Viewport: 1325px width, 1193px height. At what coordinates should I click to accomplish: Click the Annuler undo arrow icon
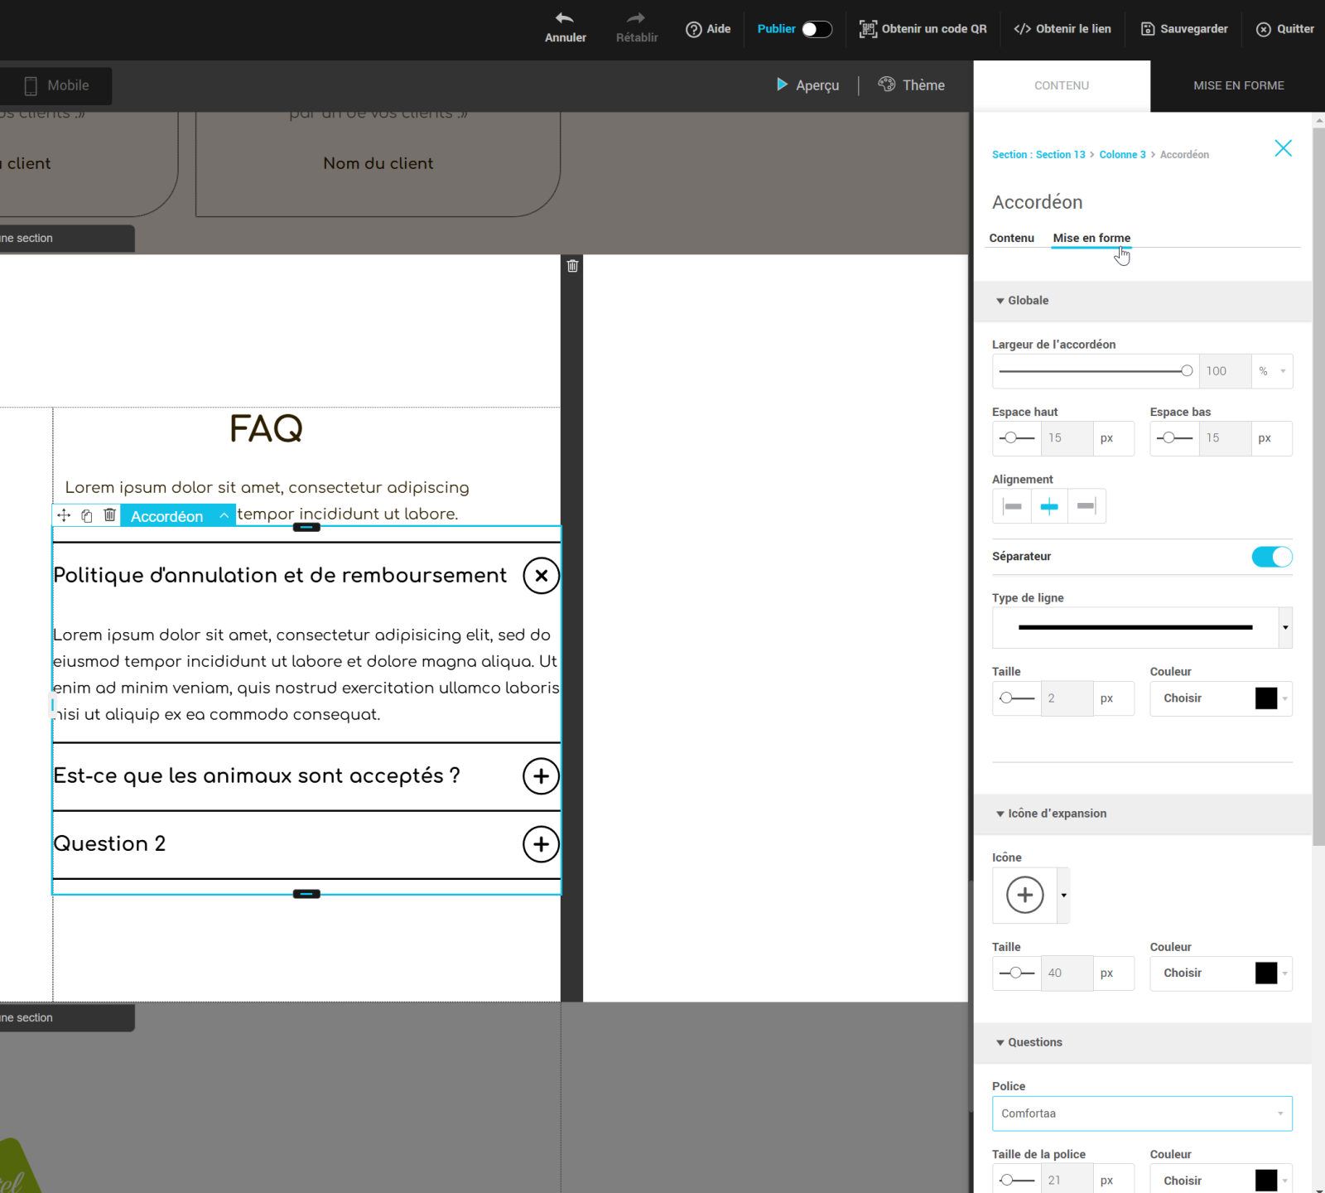pos(565,18)
